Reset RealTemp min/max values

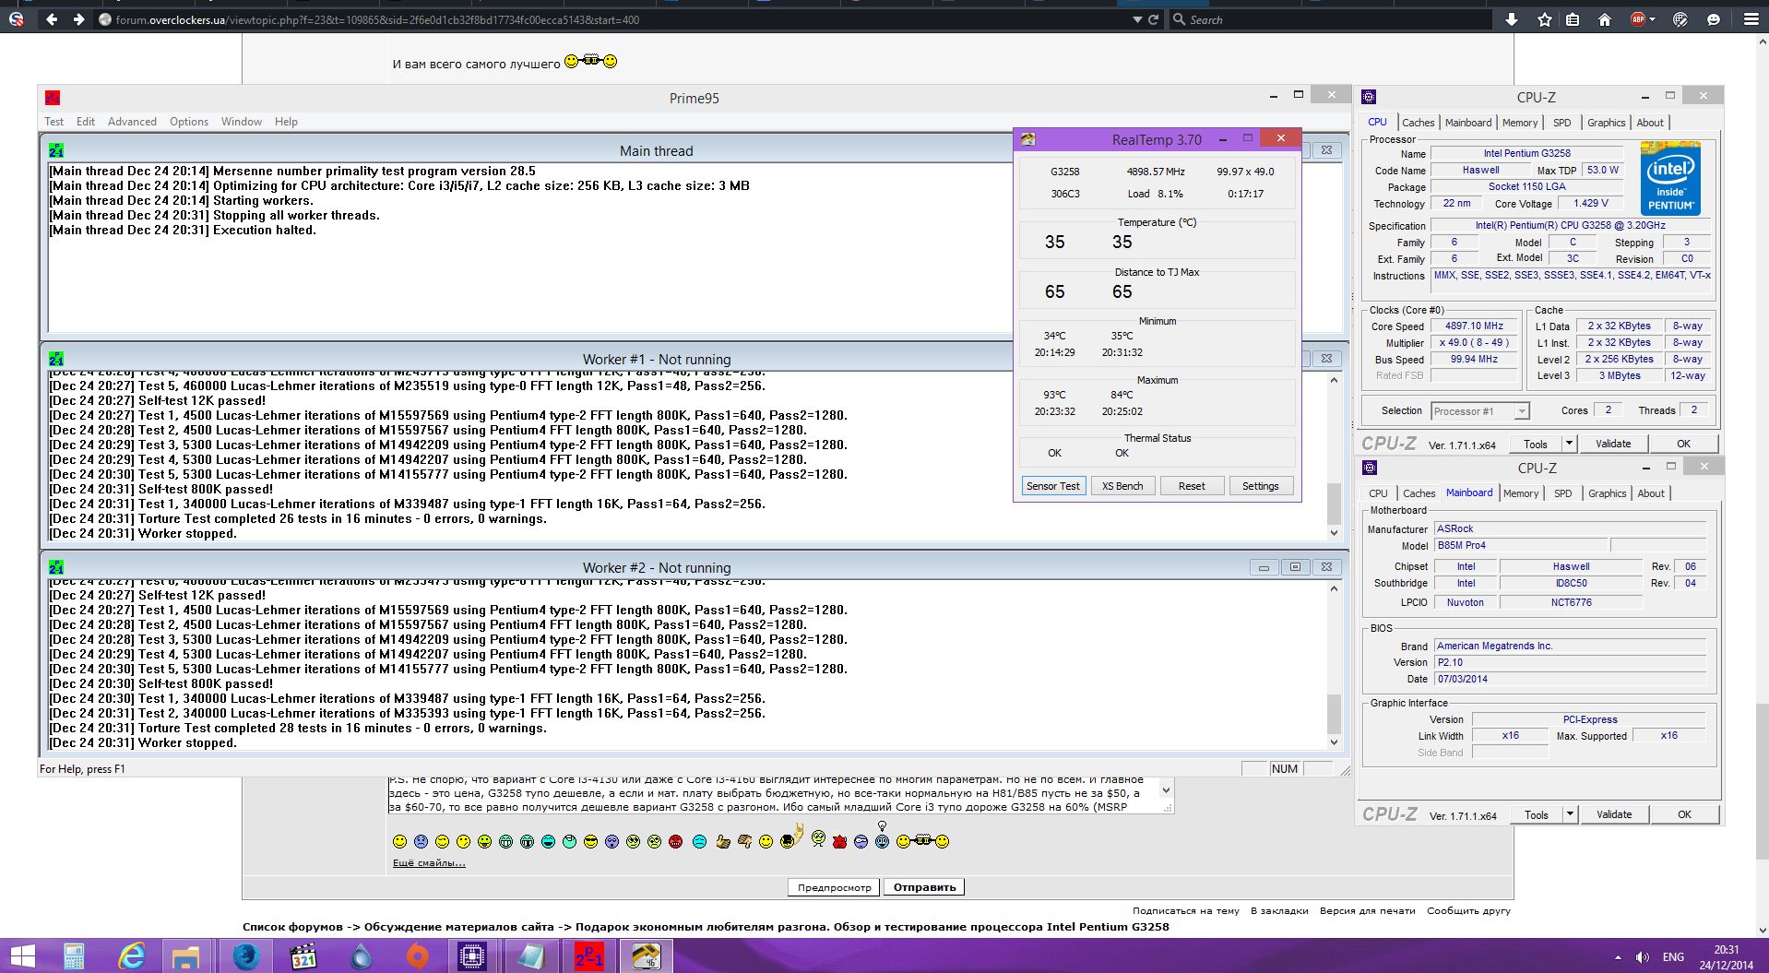[1192, 486]
